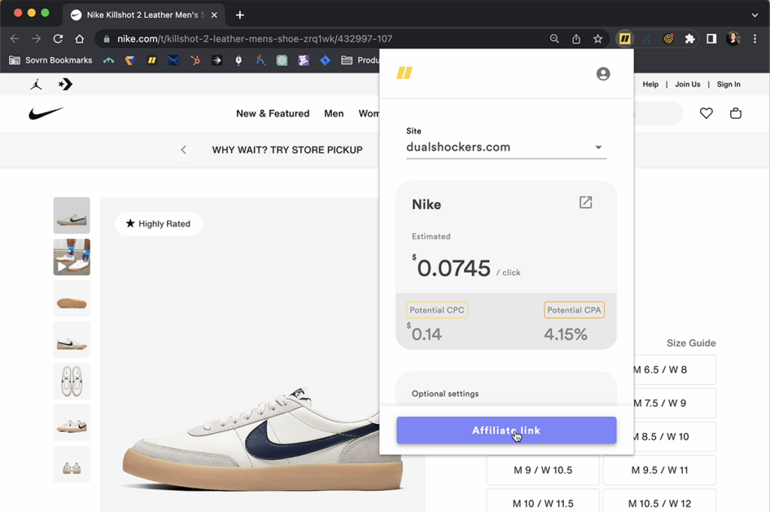Expand the Site dropdown showing dualshockers.com
Image resolution: width=770 pixels, height=512 pixels.
[x=506, y=147]
